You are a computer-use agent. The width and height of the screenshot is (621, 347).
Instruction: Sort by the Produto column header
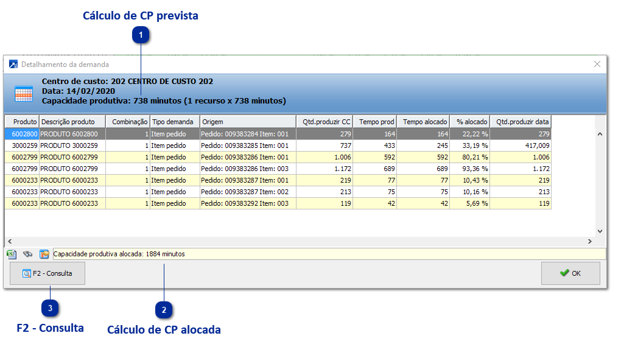[x=22, y=122]
